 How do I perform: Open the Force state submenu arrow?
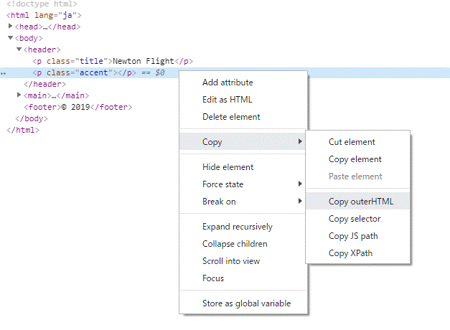click(300, 184)
